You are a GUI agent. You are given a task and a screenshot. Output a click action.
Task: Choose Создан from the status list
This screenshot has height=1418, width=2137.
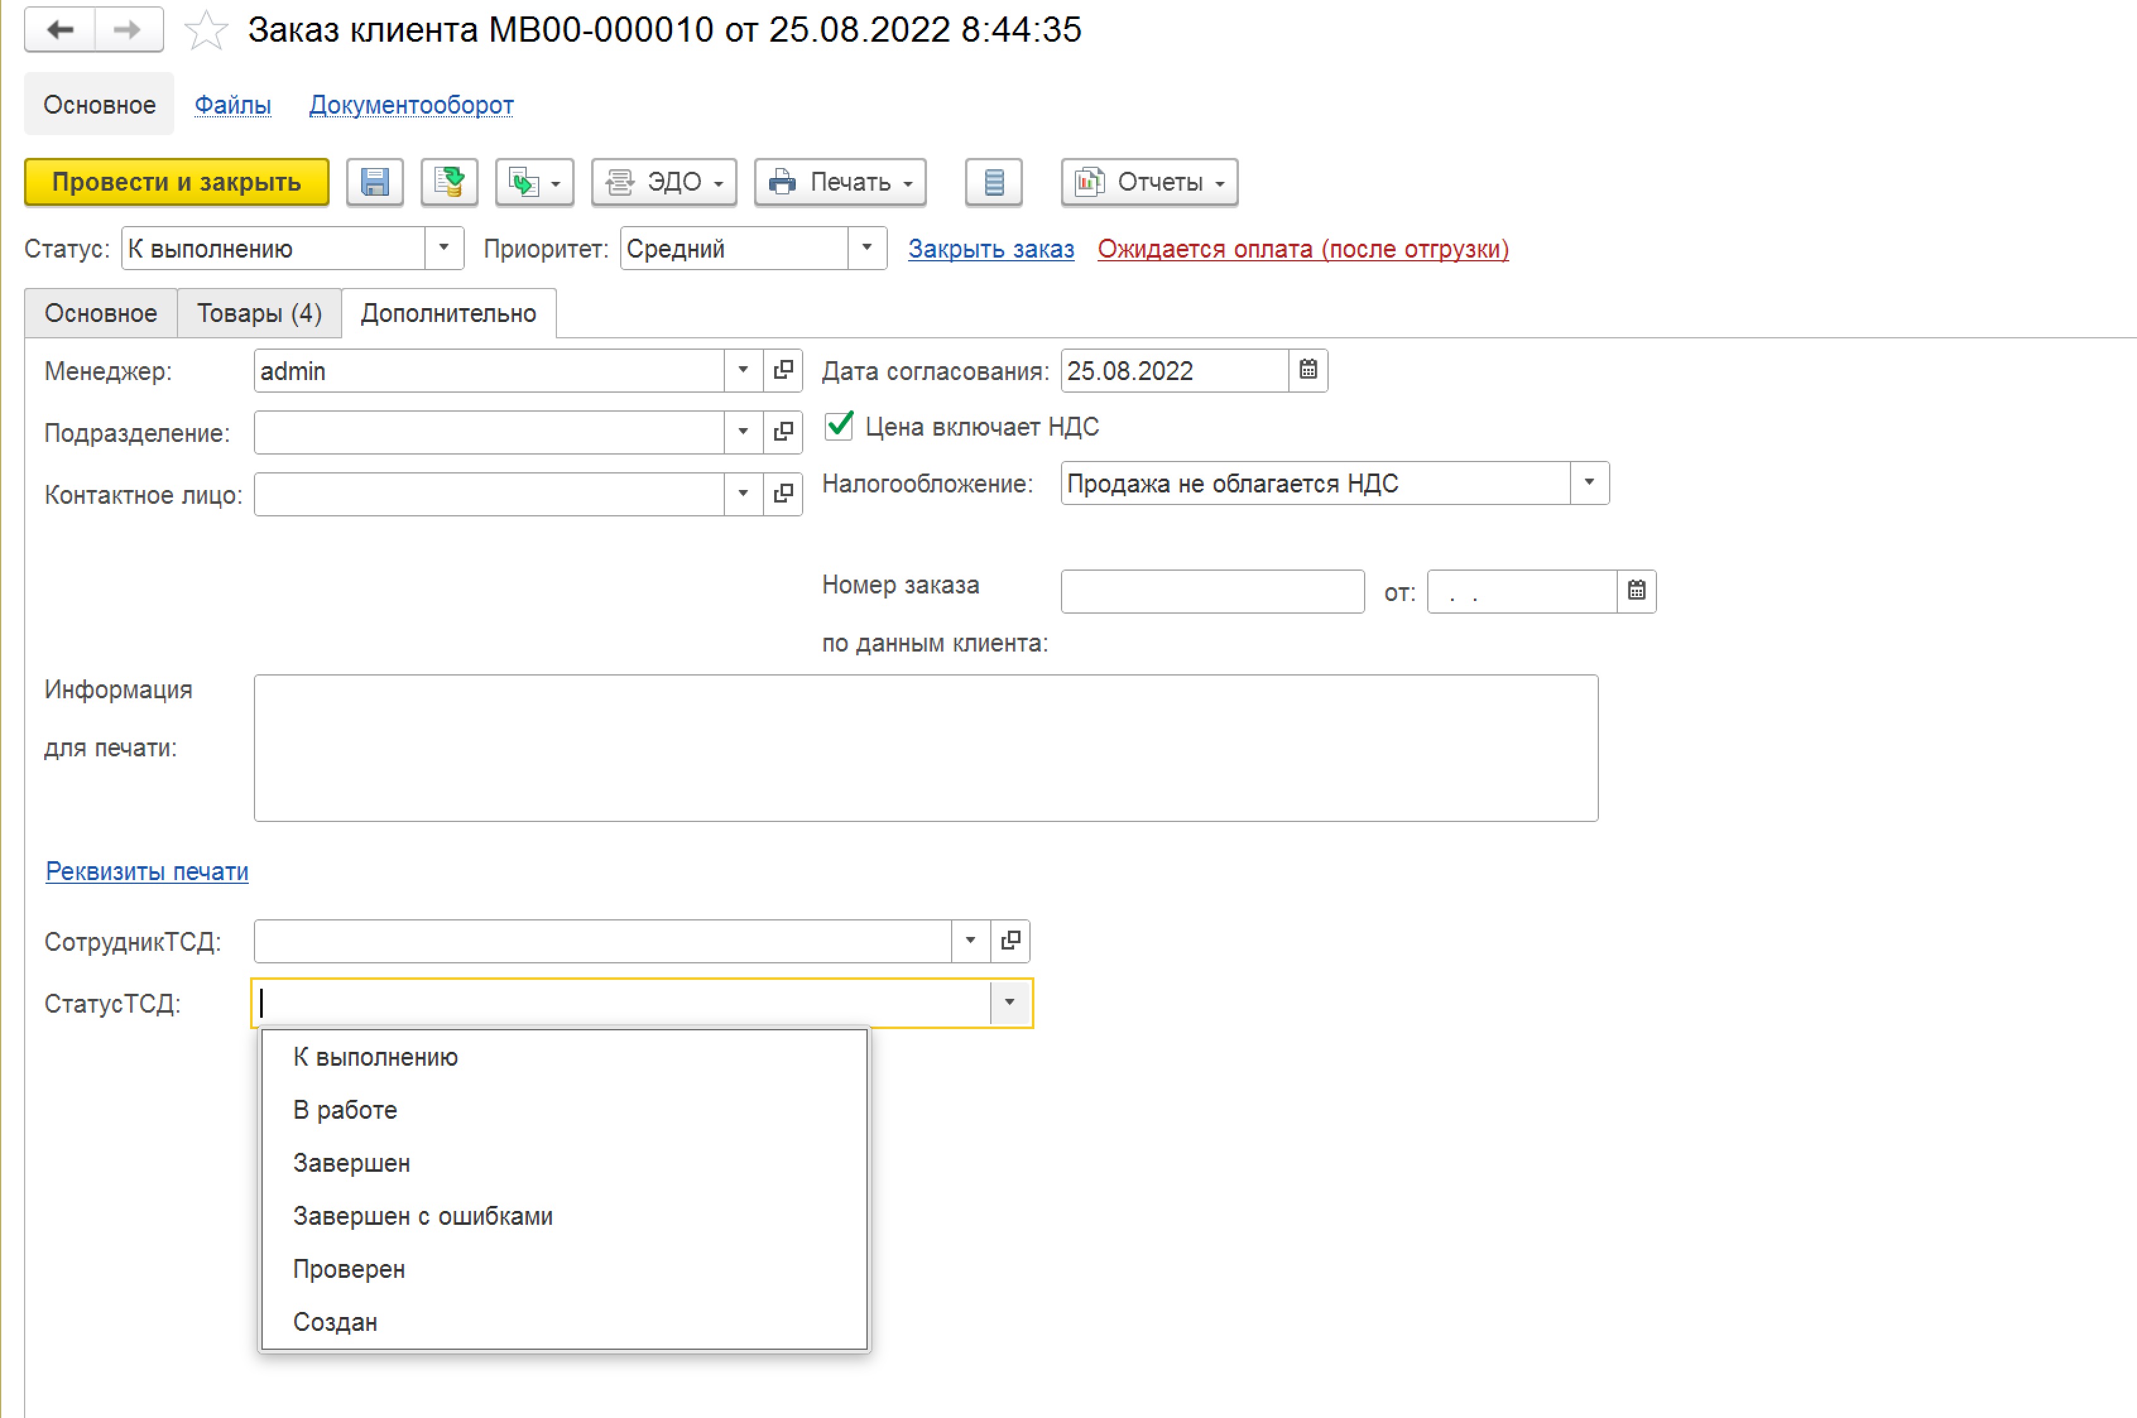click(565, 1321)
